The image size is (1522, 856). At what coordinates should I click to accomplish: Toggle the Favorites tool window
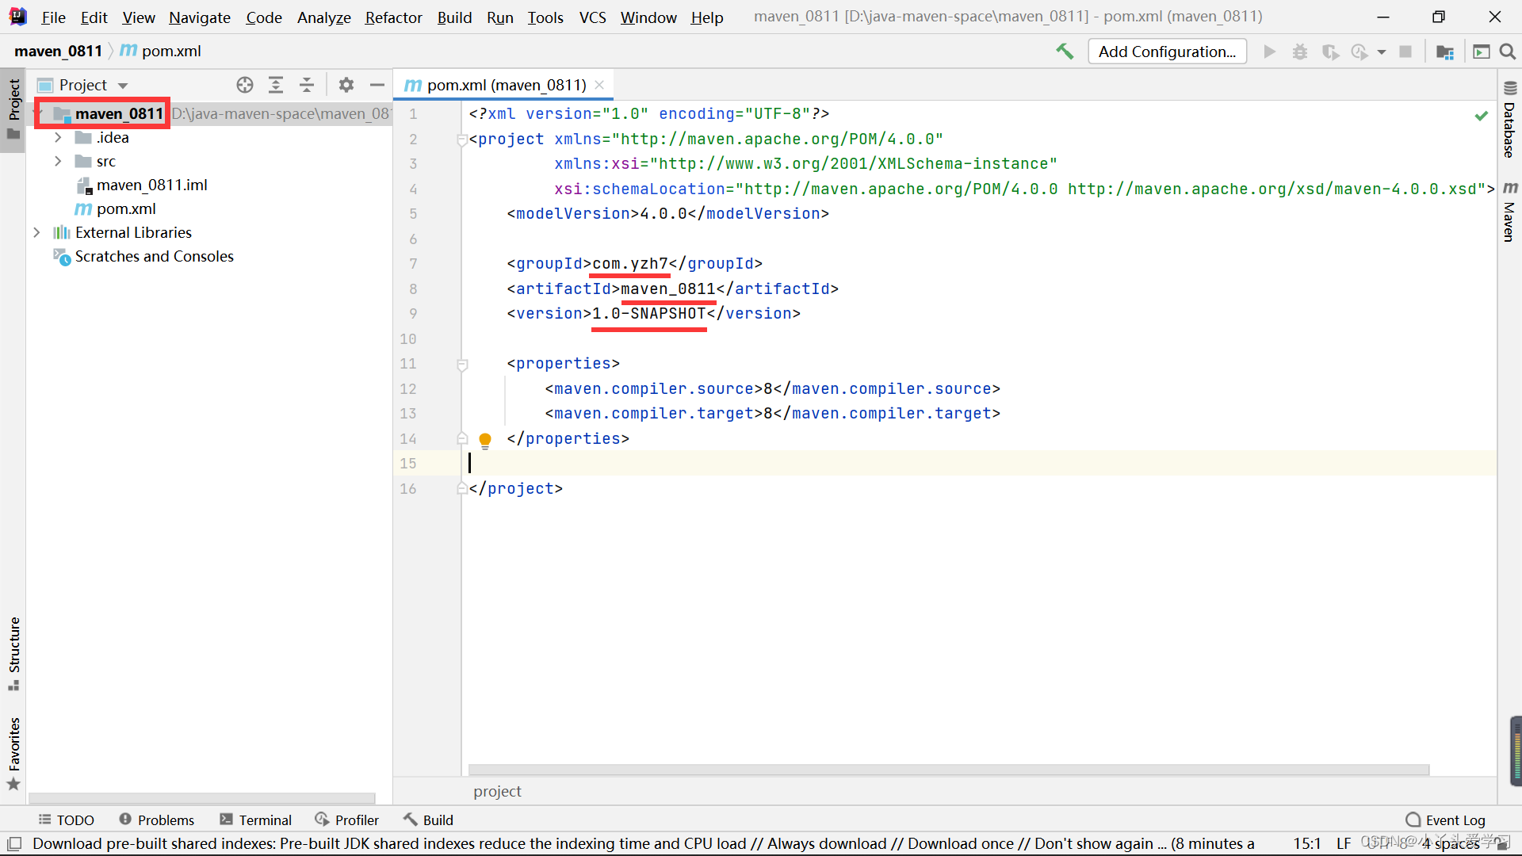13,753
